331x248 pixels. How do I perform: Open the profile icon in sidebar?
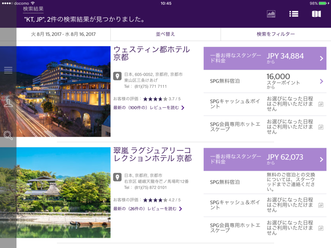(8, 103)
